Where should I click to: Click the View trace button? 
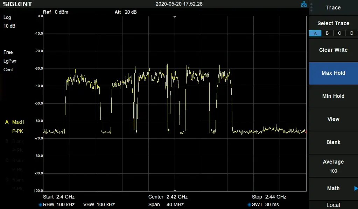333,119
